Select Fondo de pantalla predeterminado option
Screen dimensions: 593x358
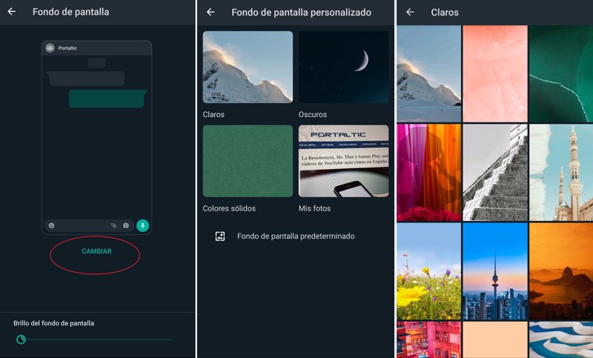click(295, 236)
